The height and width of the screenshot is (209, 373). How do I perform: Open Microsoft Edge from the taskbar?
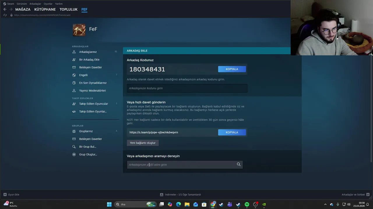[179, 204]
